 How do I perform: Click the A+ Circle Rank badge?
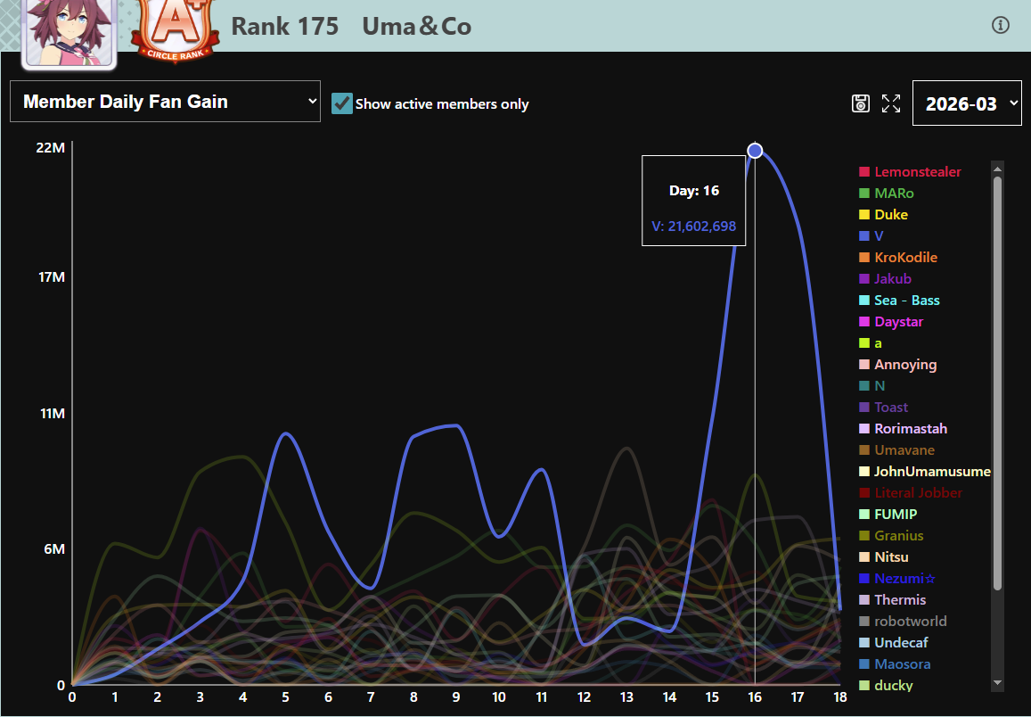pos(175,29)
